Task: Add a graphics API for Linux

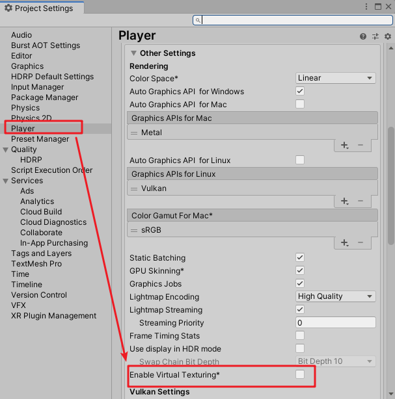Action: [x=344, y=201]
